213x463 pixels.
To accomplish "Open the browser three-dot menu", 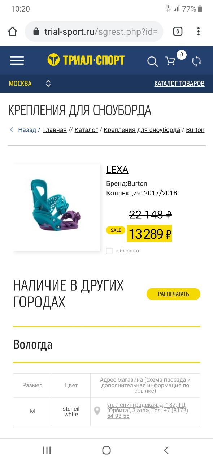I will [199, 31].
